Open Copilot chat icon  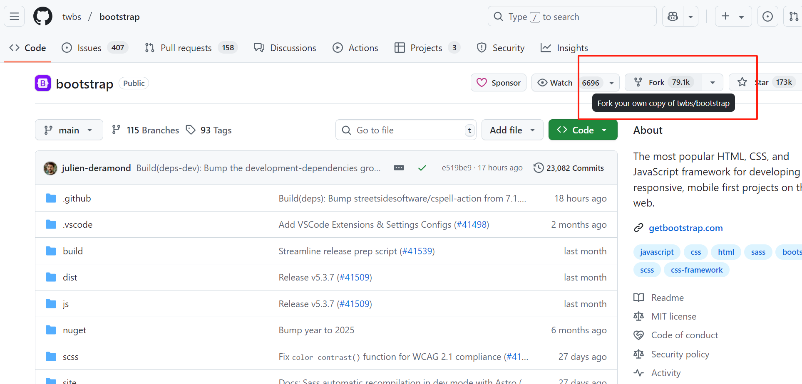pos(673,17)
